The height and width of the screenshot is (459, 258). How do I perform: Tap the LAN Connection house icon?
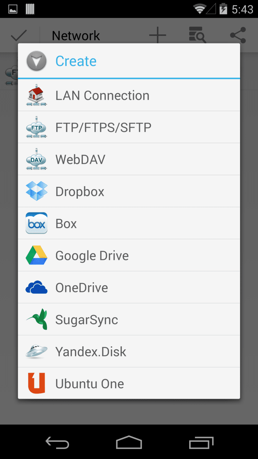point(36,95)
